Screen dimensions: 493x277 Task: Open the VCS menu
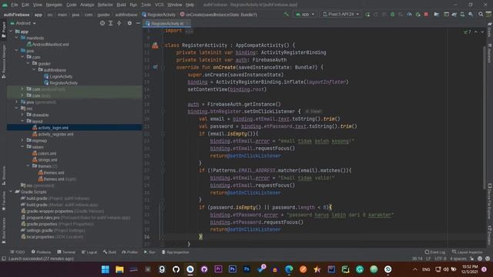(159, 5)
